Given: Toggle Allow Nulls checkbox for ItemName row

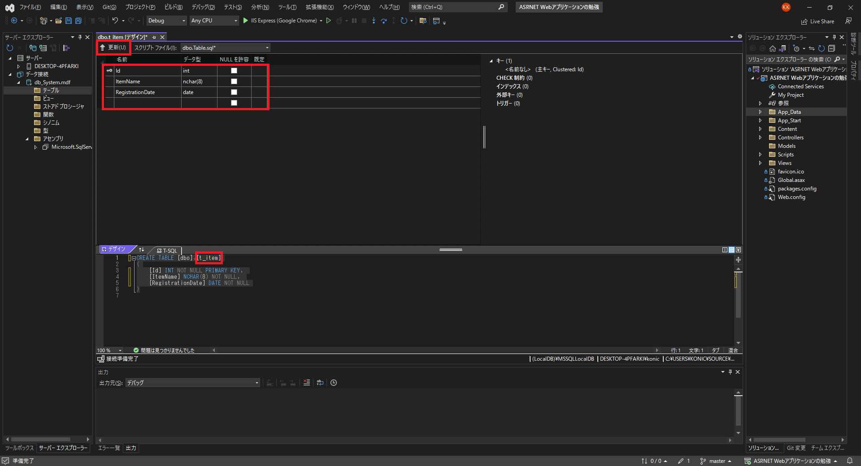Looking at the screenshot, I should (234, 82).
